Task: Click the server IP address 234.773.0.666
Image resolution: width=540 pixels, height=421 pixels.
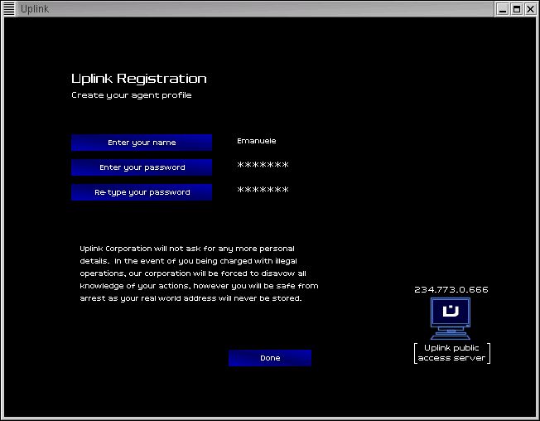Action: click(x=451, y=289)
